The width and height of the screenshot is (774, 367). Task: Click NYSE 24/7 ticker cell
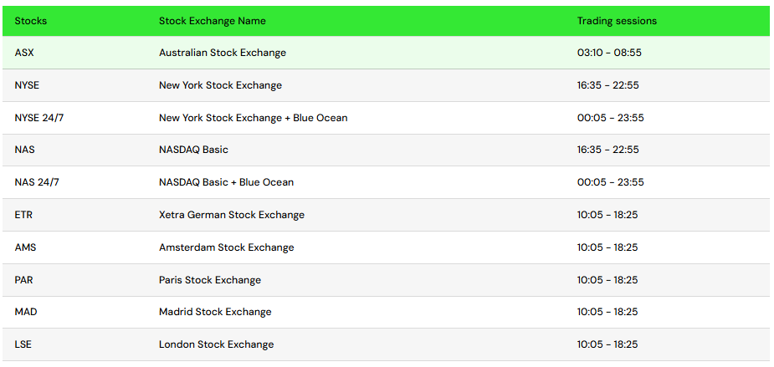point(38,118)
